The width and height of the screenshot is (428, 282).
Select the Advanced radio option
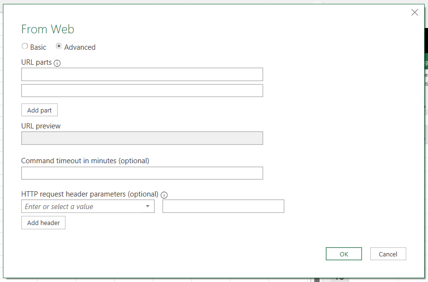point(59,46)
